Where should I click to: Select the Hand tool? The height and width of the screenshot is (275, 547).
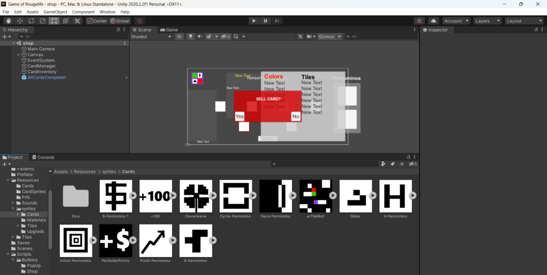8,21
